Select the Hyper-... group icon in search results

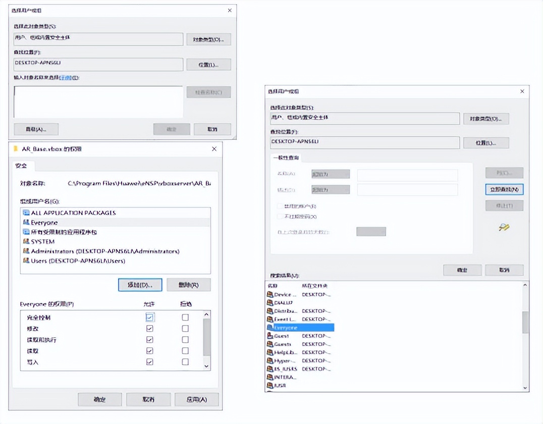(x=270, y=361)
